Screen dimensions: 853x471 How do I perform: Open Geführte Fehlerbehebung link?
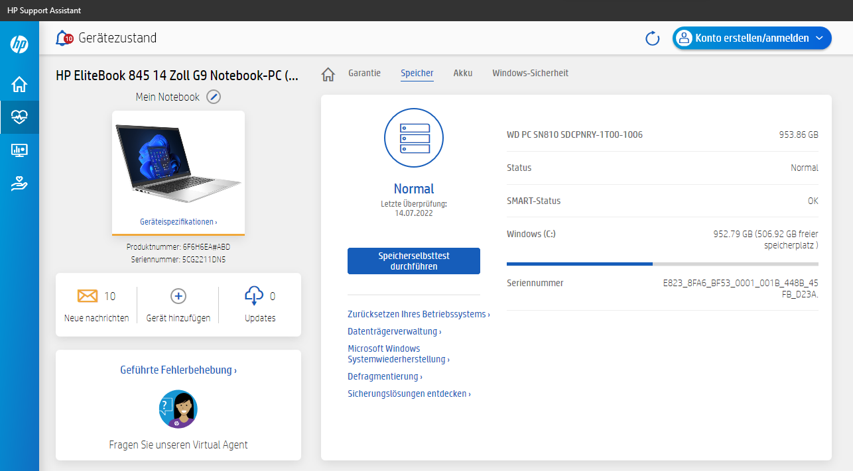pos(178,370)
